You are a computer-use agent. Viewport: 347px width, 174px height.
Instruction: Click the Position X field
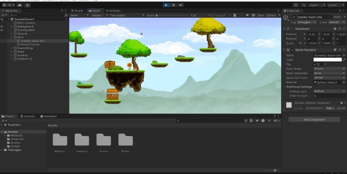[x=312, y=34]
